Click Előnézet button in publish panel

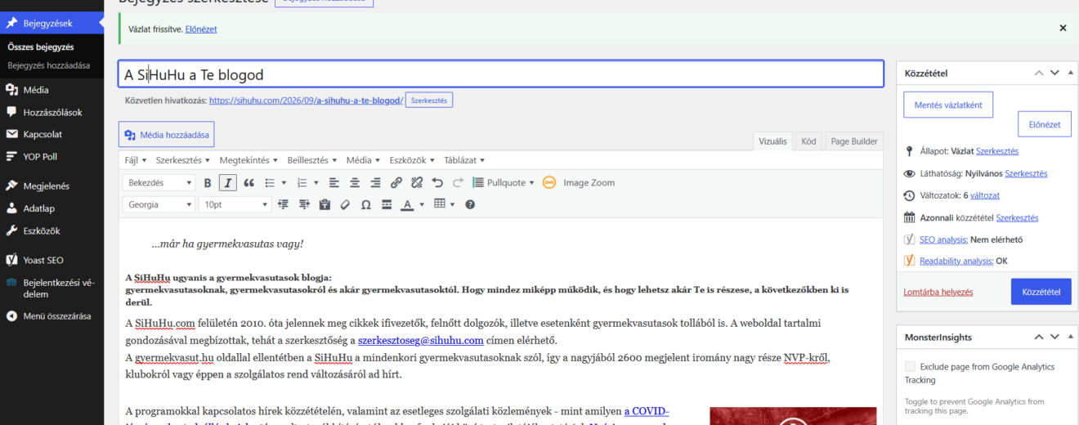1044,124
